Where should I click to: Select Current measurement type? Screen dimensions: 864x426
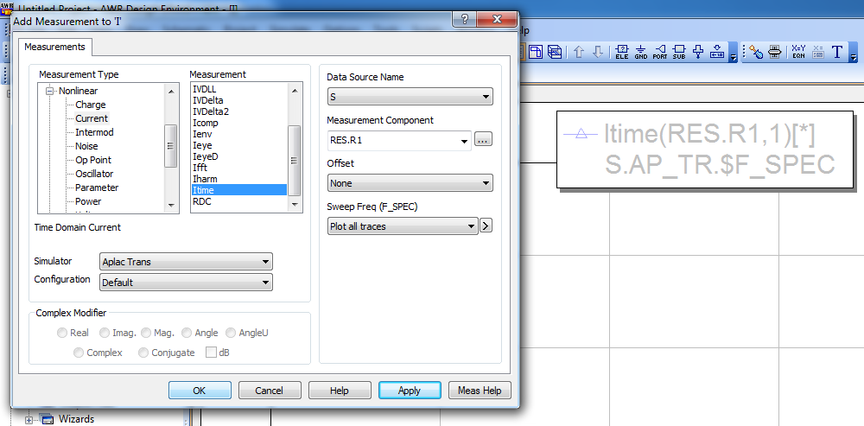[x=92, y=118]
